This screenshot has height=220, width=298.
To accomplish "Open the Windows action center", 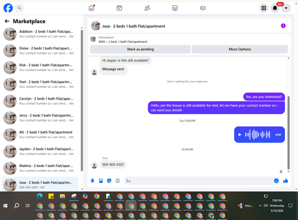I will pyautogui.click(x=290, y=206).
